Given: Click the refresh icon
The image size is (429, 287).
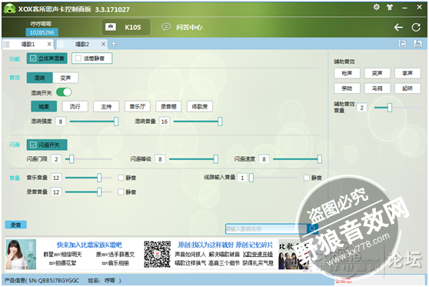Looking at the screenshot, I should coord(416,27).
